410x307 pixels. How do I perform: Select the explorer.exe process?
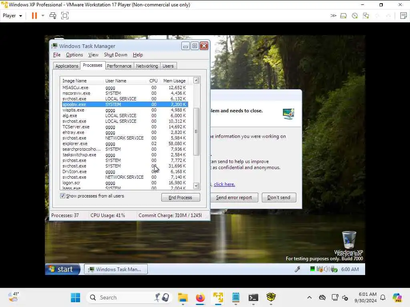point(125,144)
